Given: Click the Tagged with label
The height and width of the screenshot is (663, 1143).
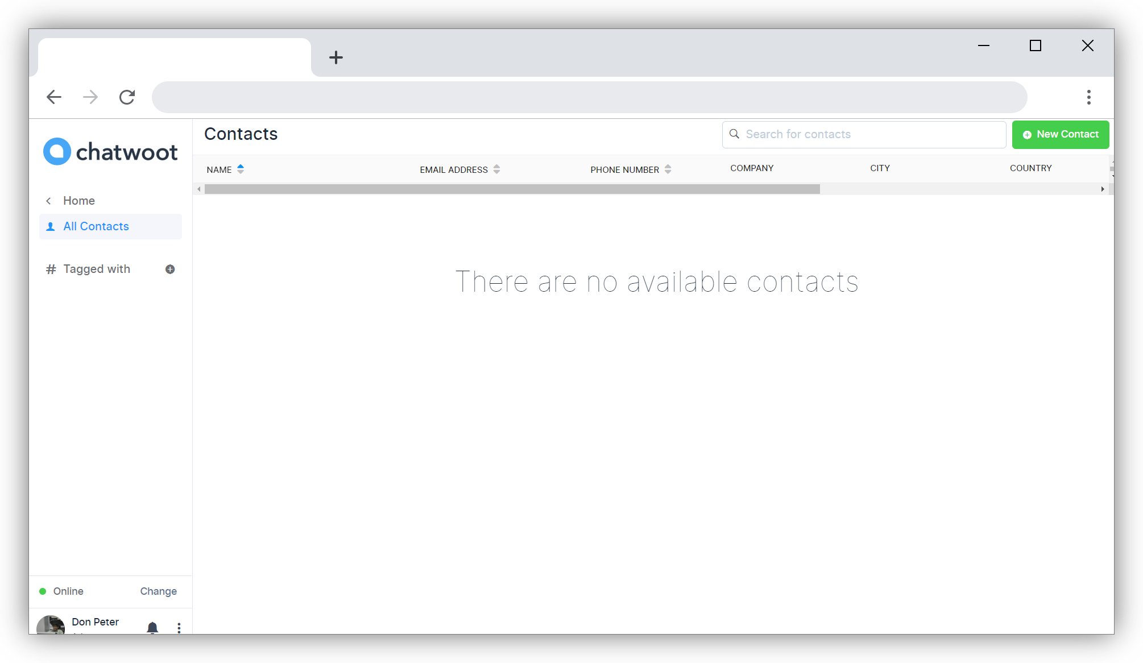Looking at the screenshot, I should coord(96,268).
